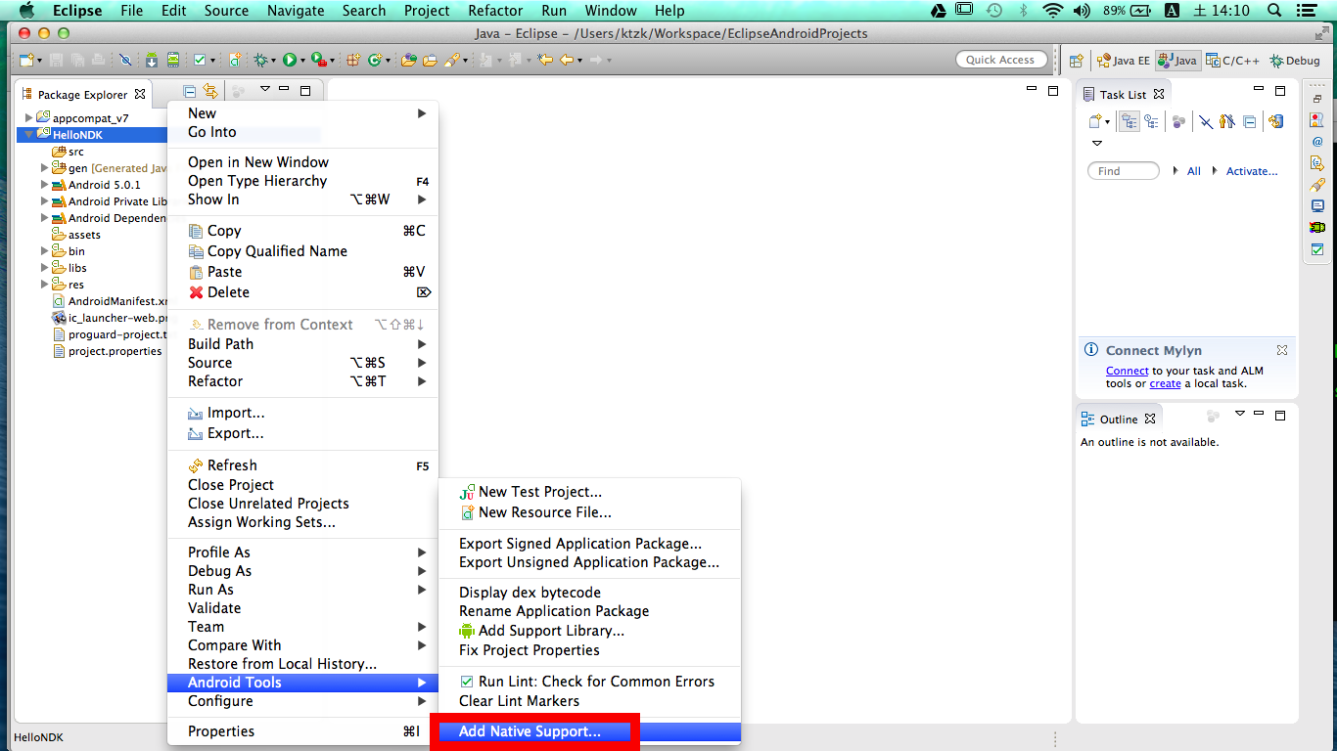Click the Synchronize tasks icon in Task List
This screenshot has width=1337, height=751.
[x=1274, y=121]
